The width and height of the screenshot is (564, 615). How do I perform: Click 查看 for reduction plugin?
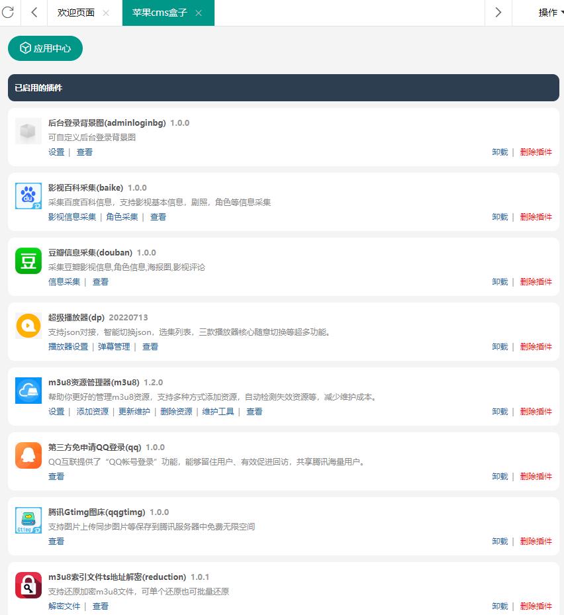pyautogui.click(x=101, y=606)
